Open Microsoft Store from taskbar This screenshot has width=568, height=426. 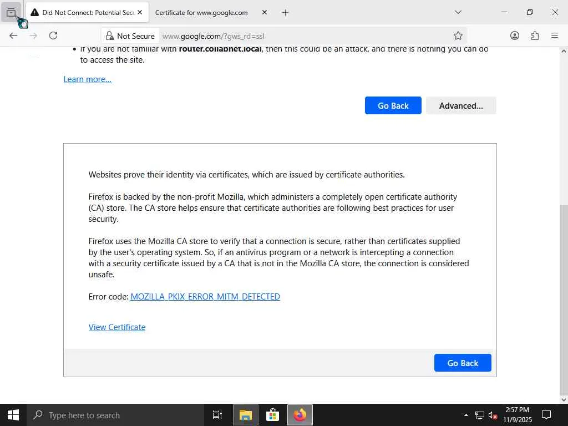pyautogui.click(x=272, y=415)
